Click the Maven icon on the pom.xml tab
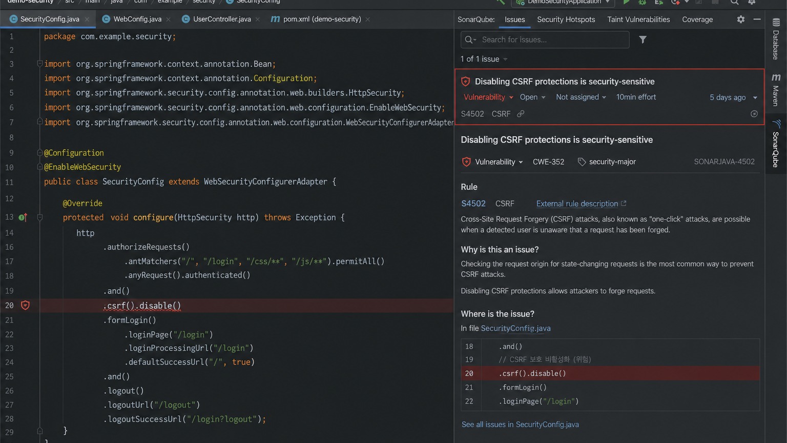 coord(275,19)
